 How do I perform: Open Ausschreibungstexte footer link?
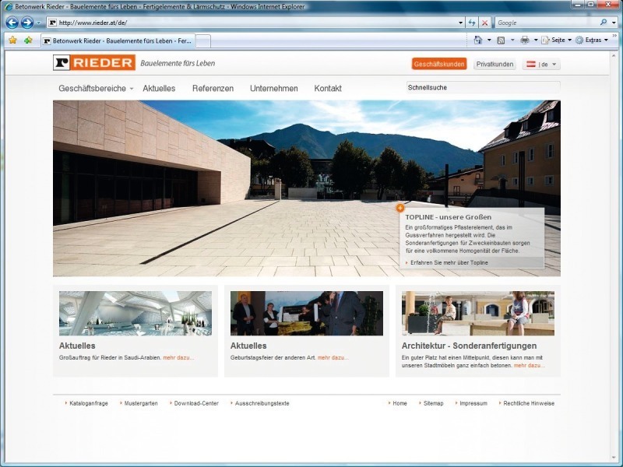tap(262, 403)
